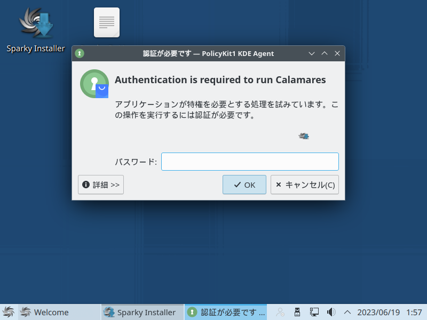Close the PolicyKit1 KDE Agent dialog

point(337,54)
